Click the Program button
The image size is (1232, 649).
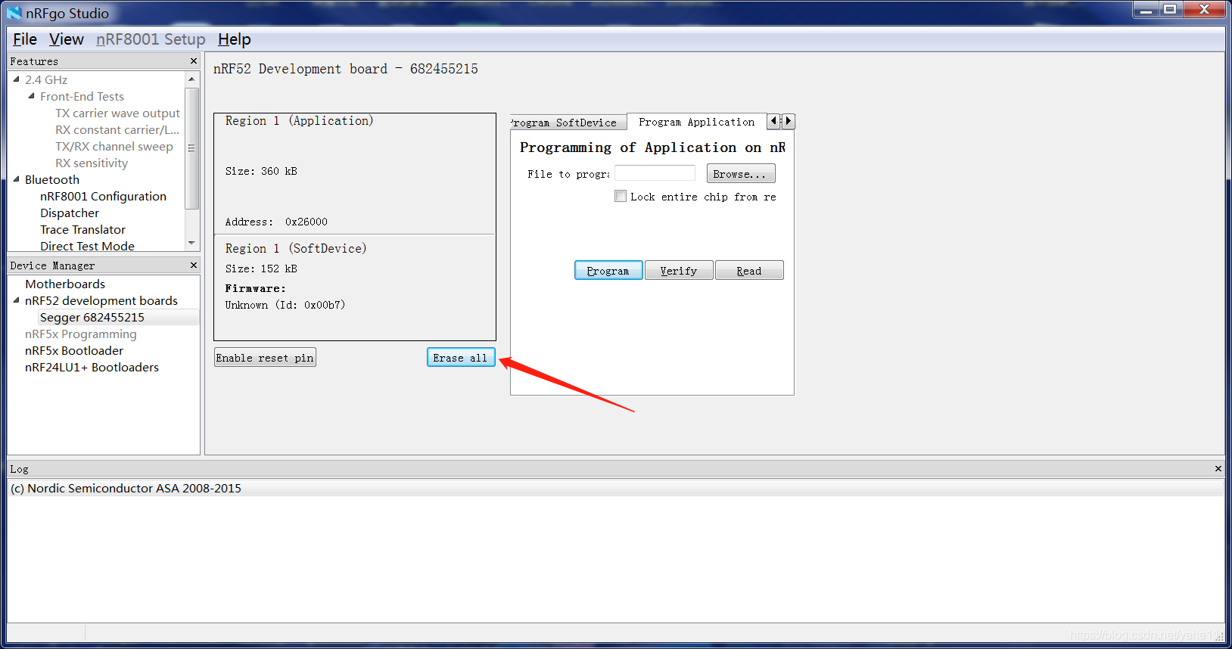(x=608, y=271)
